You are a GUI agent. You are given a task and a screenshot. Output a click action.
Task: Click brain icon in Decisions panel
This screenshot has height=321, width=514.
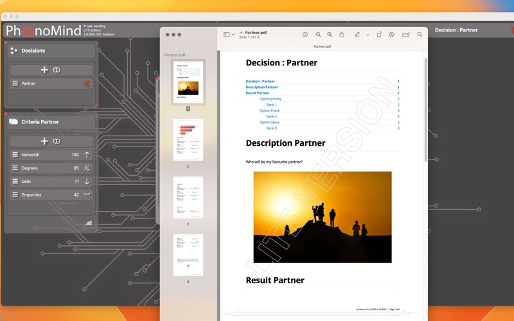(x=57, y=70)
